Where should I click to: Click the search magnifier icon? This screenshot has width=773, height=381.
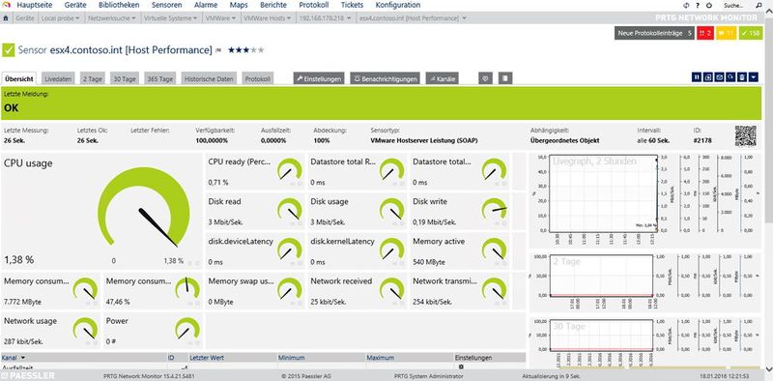pos(759,6)
